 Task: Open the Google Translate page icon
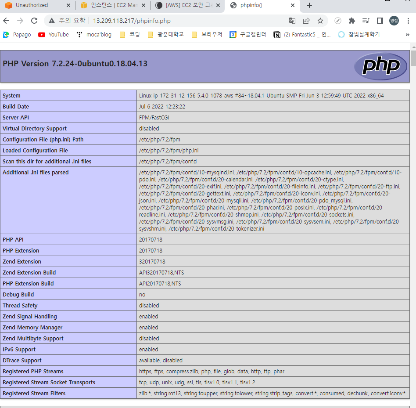click(x=292, y=21)
